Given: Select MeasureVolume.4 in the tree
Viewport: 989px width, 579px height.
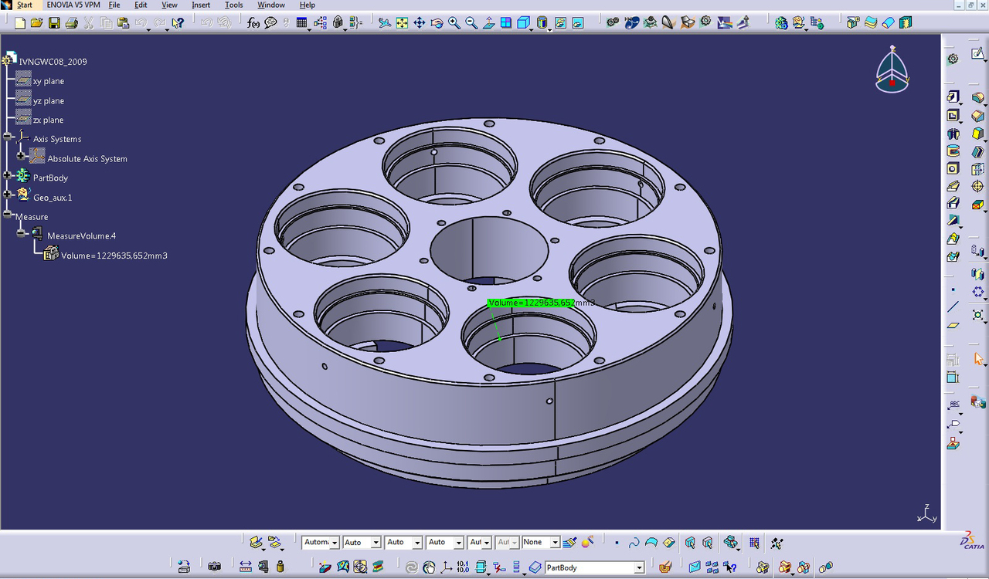Looking at the screenshot, I should point(81,235).
